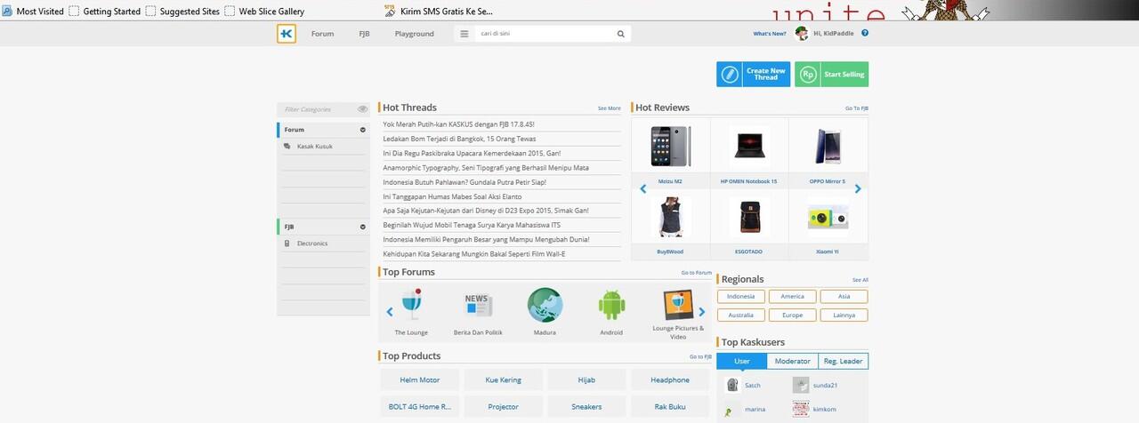Select the Indonesia regional button
This screenshot has width=1139, height=423.
(x=740, y=297)
